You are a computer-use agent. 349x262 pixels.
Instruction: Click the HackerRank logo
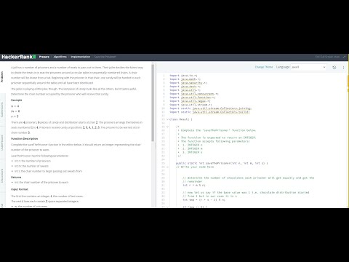18,57
